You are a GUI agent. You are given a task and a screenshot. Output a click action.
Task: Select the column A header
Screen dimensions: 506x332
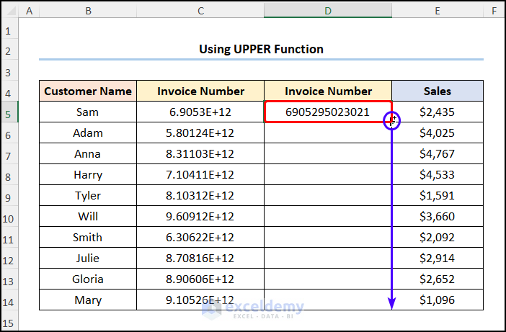pos(29,11)
